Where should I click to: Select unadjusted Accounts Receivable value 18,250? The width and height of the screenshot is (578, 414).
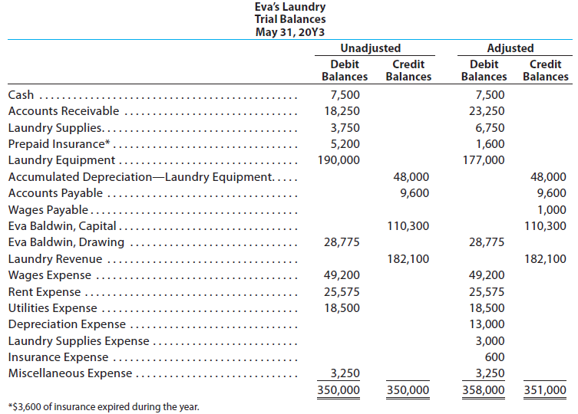(342, 111)
